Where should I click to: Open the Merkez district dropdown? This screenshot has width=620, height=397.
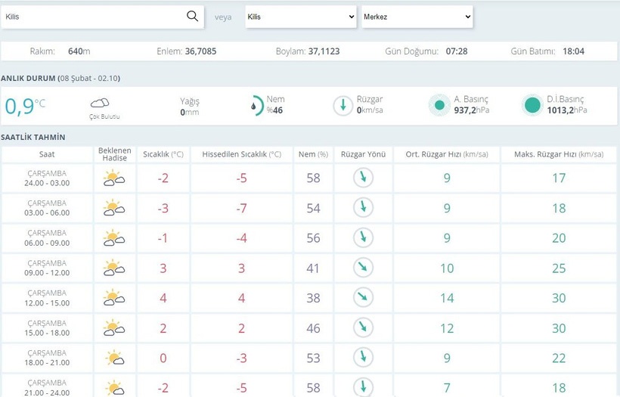(x=417, y=17)
